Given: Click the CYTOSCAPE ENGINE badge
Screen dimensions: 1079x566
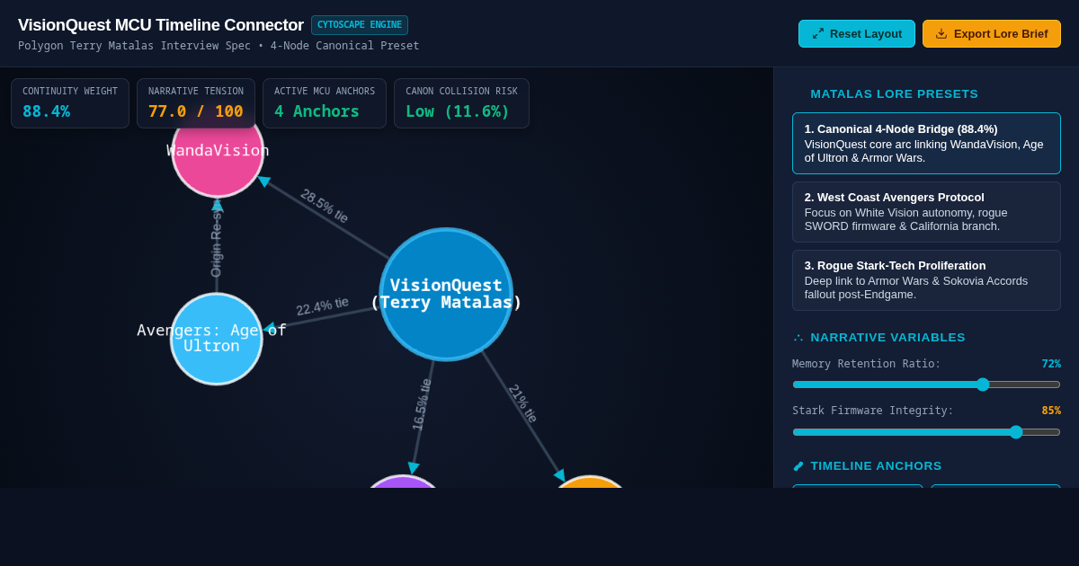Looking at the screenshot, I should (360, 25).
